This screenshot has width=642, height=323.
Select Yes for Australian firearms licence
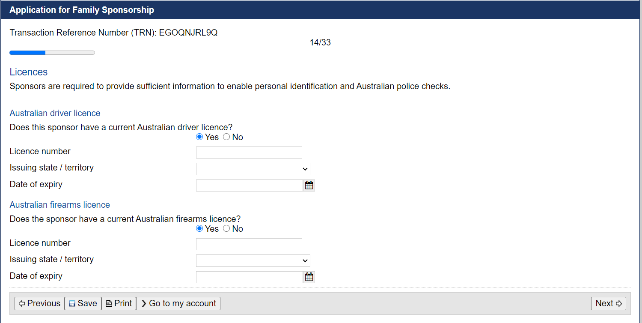pyautogui.click(x=199, y=229)
